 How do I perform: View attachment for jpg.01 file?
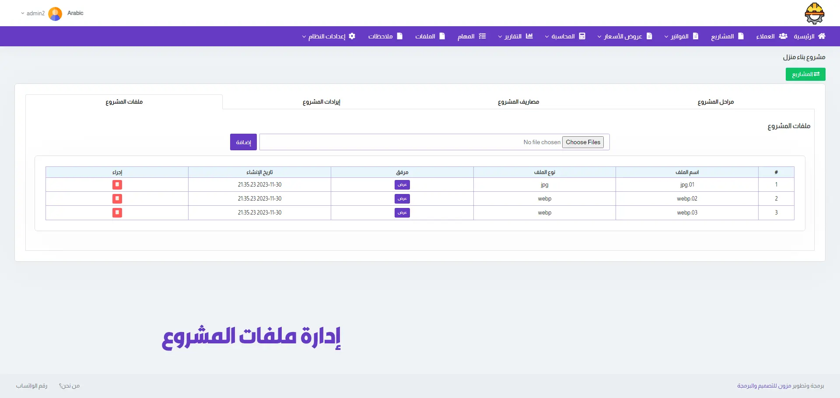(402, 185)
